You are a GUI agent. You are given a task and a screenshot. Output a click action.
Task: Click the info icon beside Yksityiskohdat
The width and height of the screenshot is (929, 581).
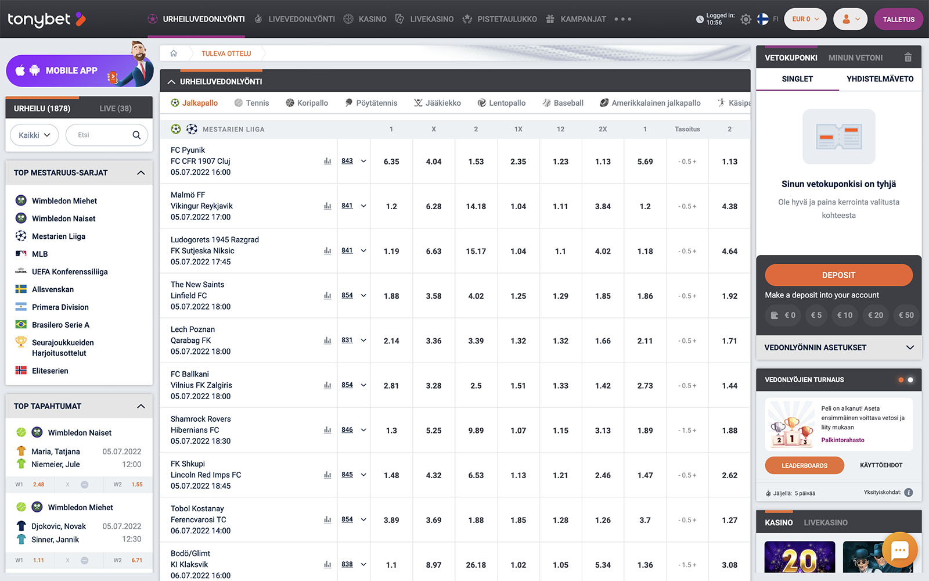pos(909,493)
